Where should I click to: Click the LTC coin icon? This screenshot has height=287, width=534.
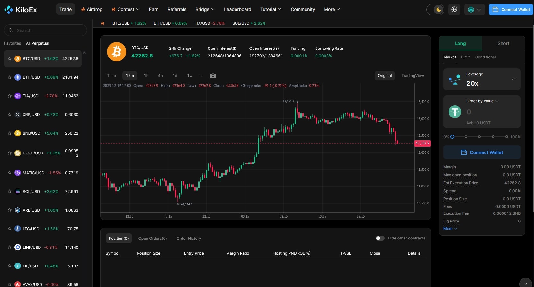18,229
